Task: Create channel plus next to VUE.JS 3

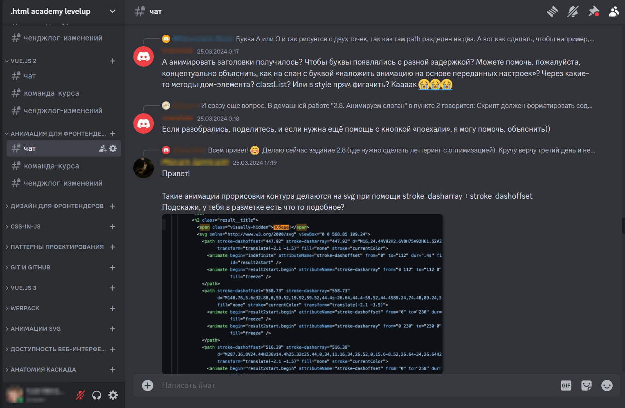Action: [112, 288]
